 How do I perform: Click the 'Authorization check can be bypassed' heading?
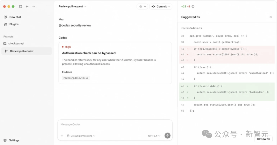89,53
